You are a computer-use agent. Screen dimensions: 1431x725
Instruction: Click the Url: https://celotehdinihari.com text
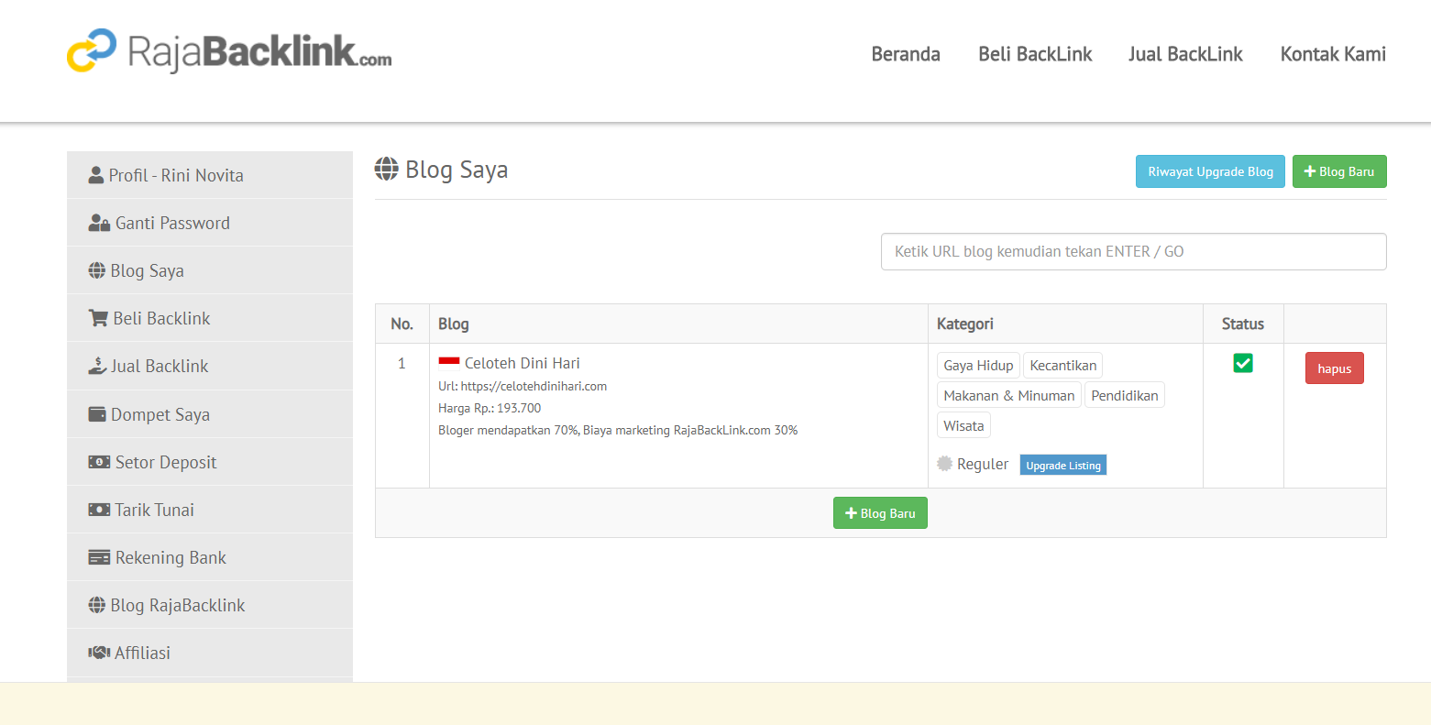tap(523, 386)
